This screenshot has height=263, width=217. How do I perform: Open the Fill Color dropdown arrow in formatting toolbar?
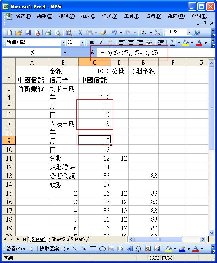pyautogui.click(x=192, y=43)
